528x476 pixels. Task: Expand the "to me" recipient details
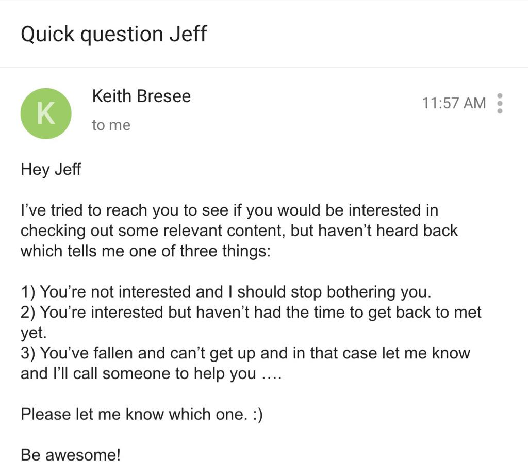111,125
